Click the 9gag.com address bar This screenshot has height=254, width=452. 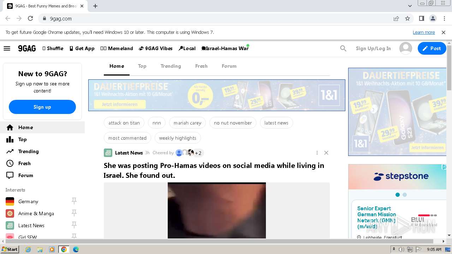(215, 18)
